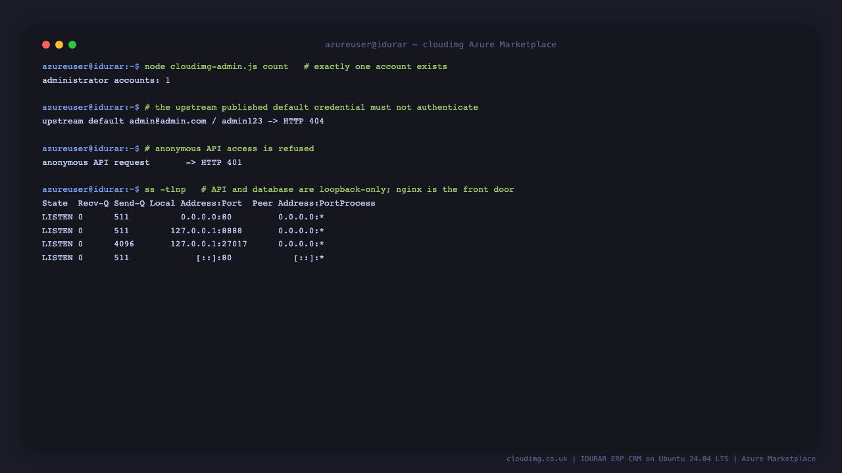This screenshot has width=842, height=473.
Task: Click the comment about loopback-only API and database
Action: [x=358, y=189]
